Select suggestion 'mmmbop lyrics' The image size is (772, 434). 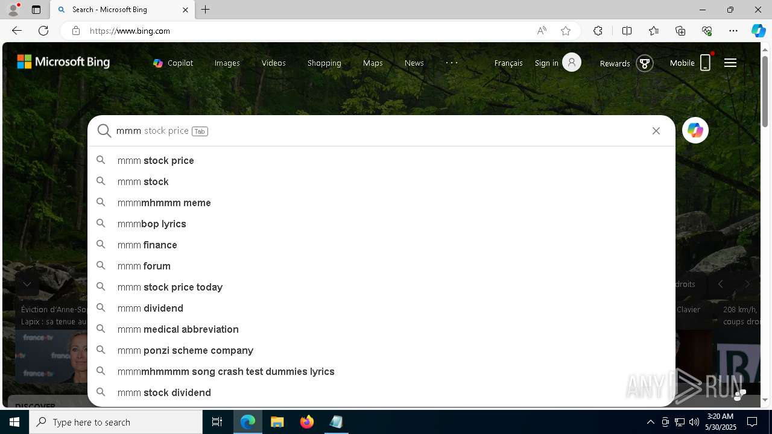(381, 224)
